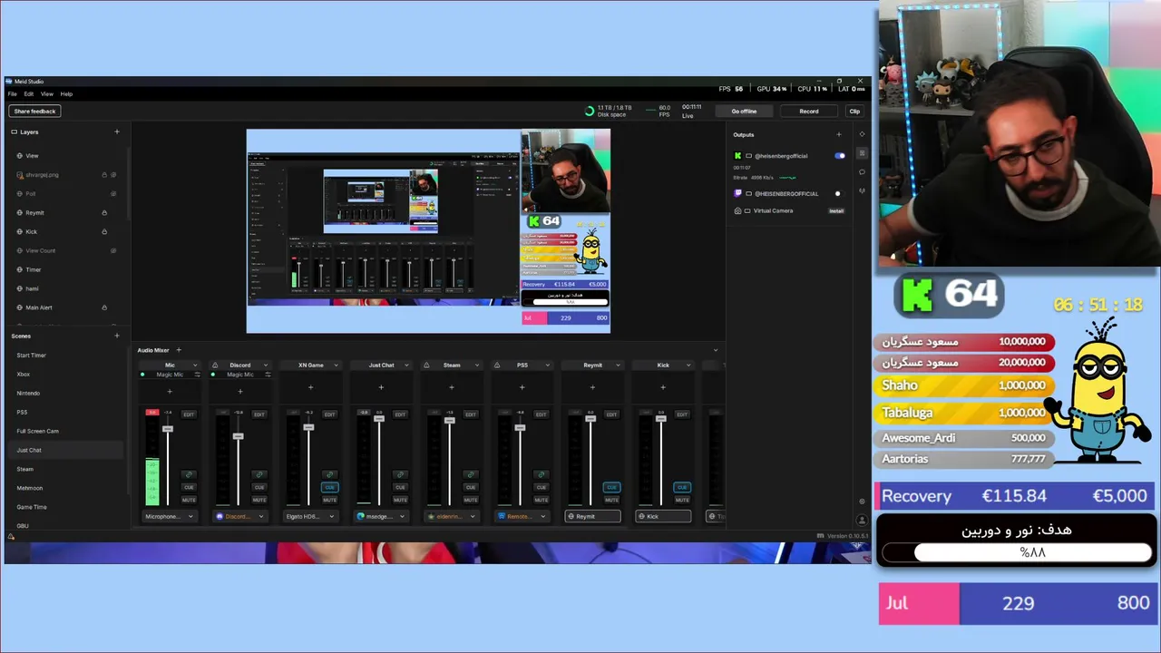Disable CUE on the XN Game channel

329,487
